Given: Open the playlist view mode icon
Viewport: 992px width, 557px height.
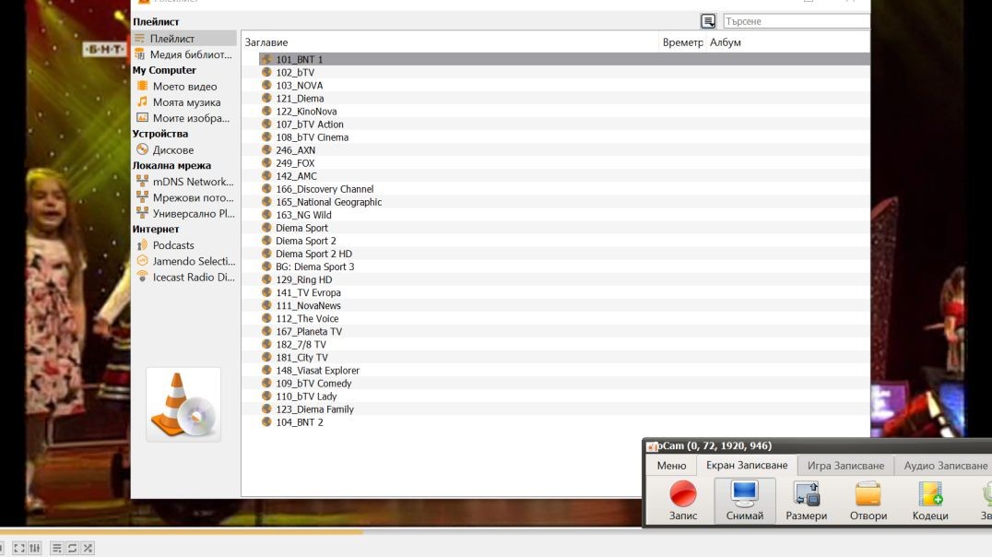Looking at the screenshot, I should point(708,21).
